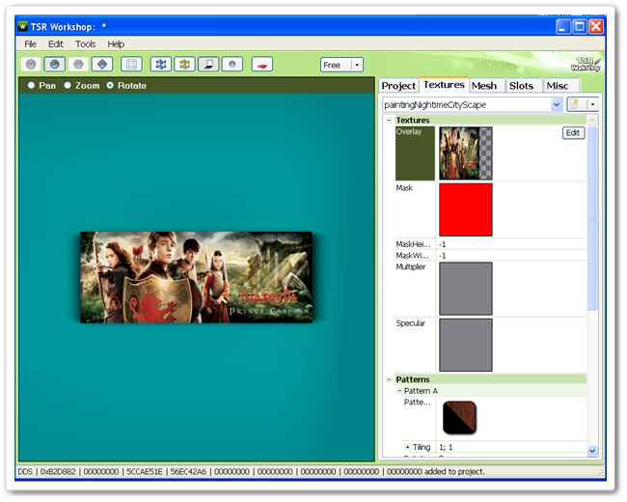Click the grey hexagon toolbar icon

pos(79,65)
